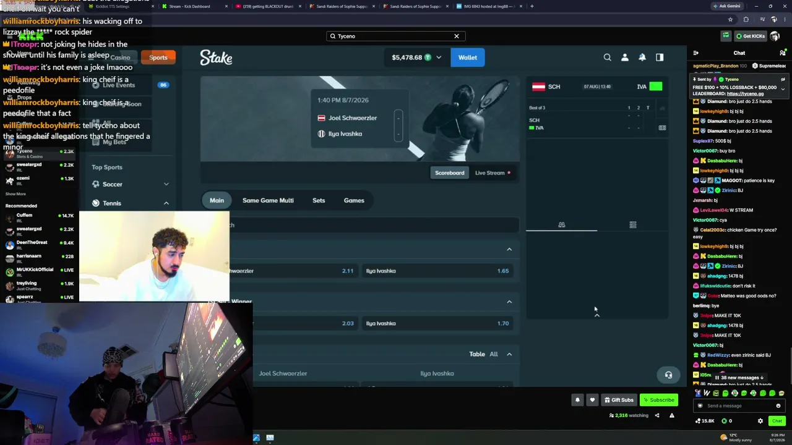Switch to Casino section
Image resolution: width=792 pixels, height=445 pixels.
tap(120, 57)
